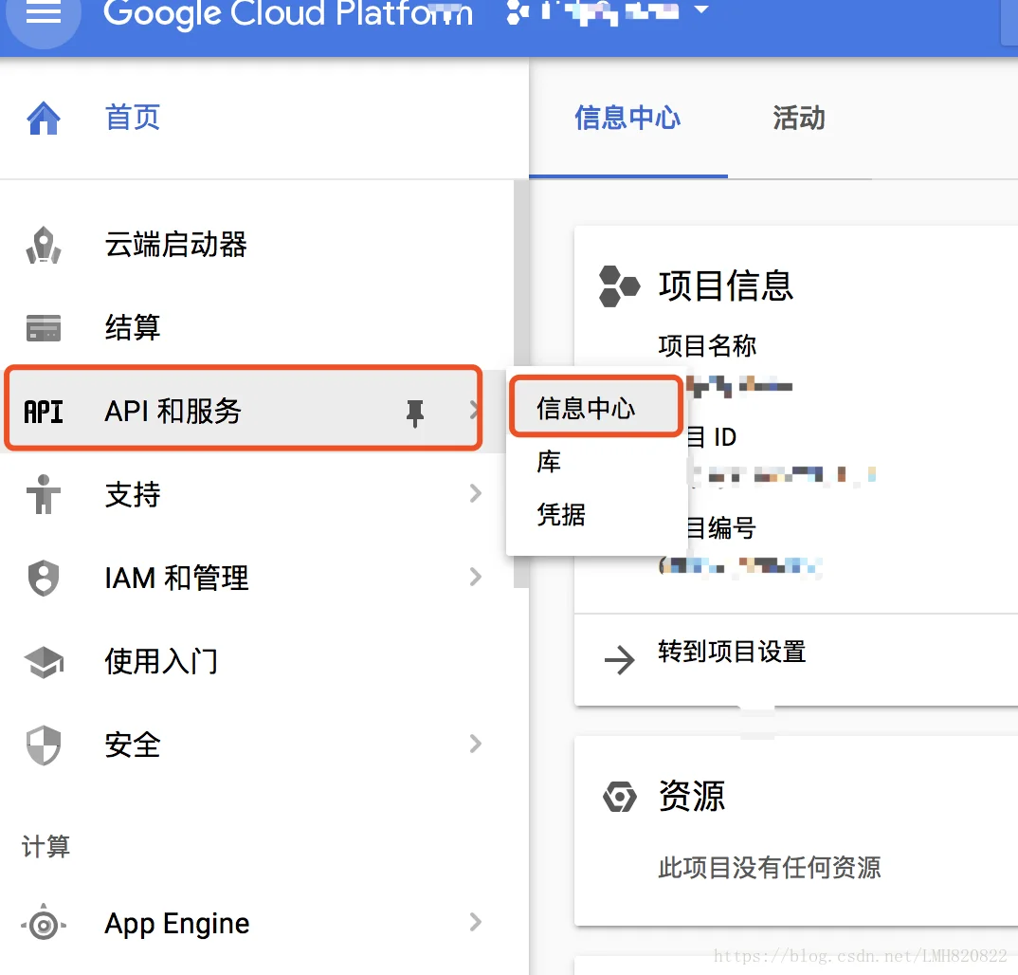Screen dimensions: 1018x975
Task: Follow the 转到项目设置 link
Action: click(x=733, y=652)
